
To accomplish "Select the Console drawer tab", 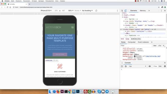I will pos(128,63).
